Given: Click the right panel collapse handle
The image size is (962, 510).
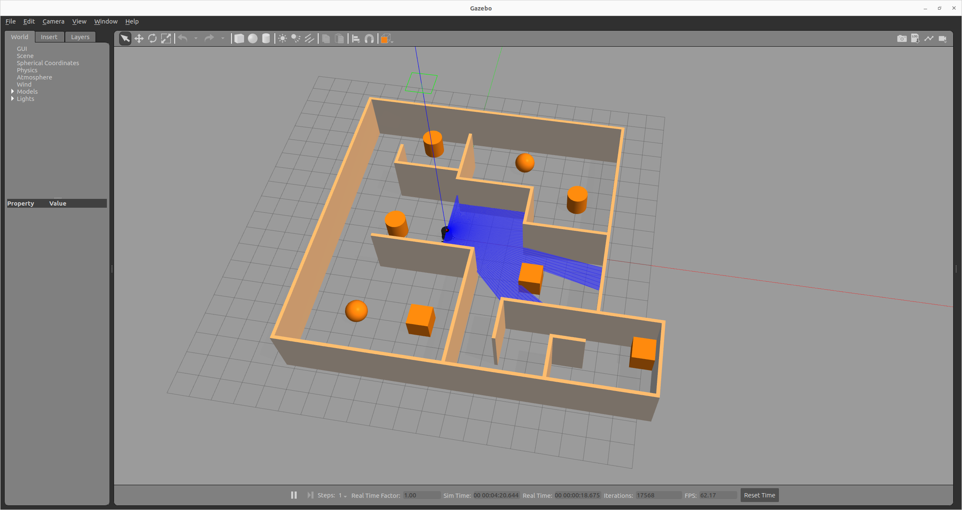Looking at the screenshot, I should tap(956, 269).
